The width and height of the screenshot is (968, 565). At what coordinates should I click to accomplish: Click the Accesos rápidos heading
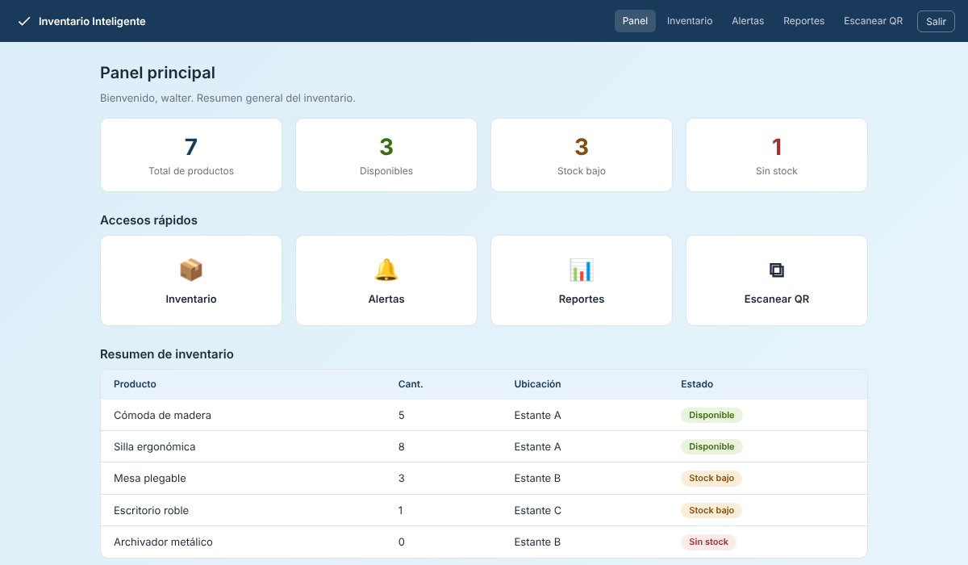[148, 220]
